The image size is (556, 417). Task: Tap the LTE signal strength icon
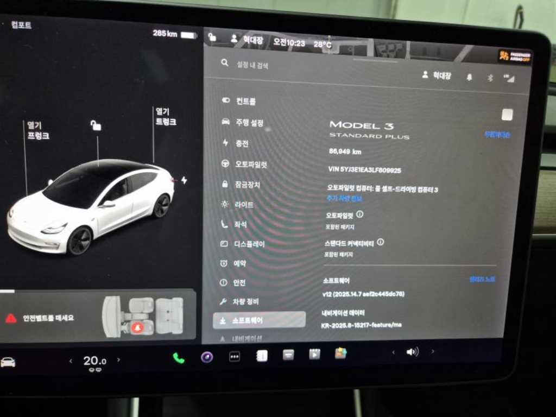click(509, 78)
